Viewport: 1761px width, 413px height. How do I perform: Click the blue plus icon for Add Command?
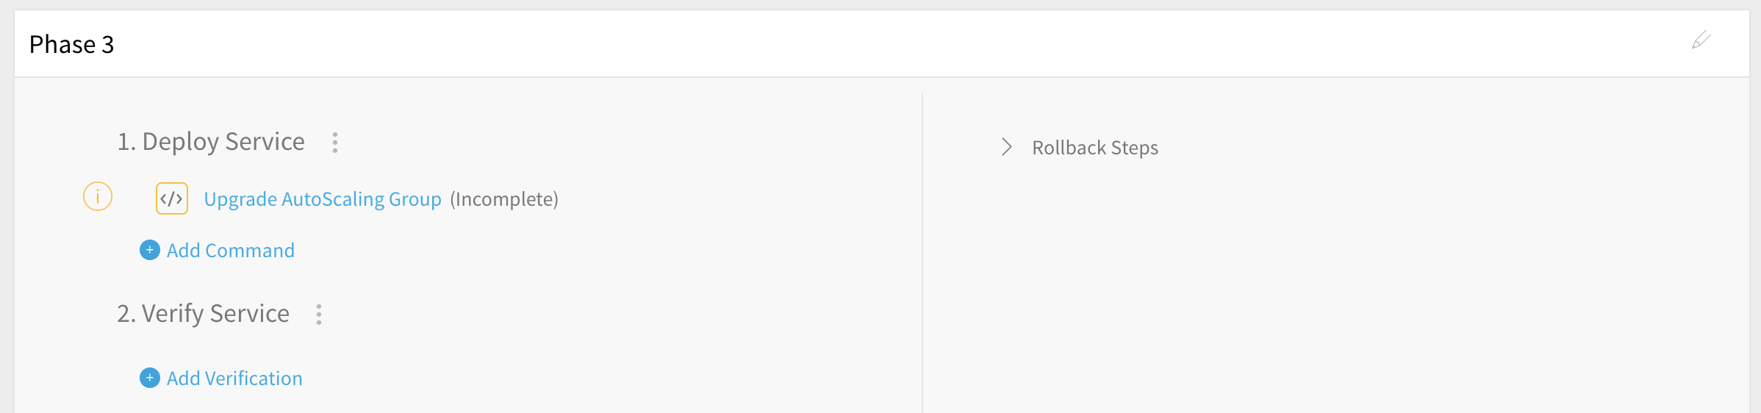(150, 250)
